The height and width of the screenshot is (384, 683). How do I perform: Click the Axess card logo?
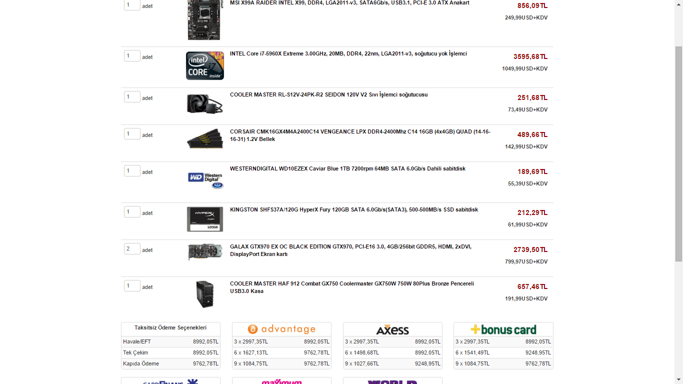click(392, 329)
